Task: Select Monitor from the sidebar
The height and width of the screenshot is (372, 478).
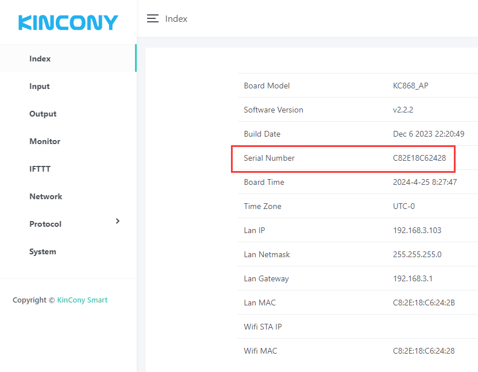Action: tap(45, 141)
